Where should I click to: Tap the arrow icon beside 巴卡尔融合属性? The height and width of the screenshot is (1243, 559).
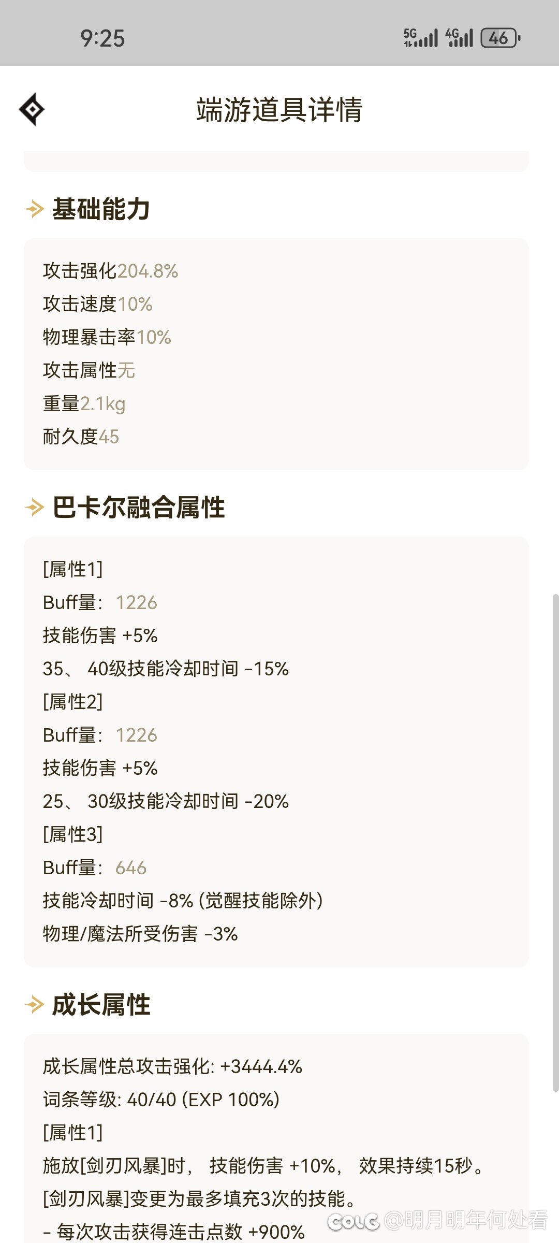34,507
